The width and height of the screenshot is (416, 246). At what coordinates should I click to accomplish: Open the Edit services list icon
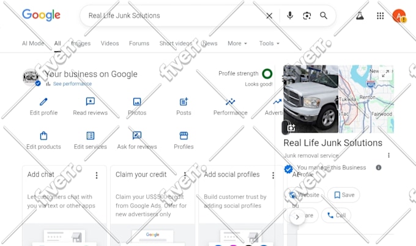(x=90, y=136)
